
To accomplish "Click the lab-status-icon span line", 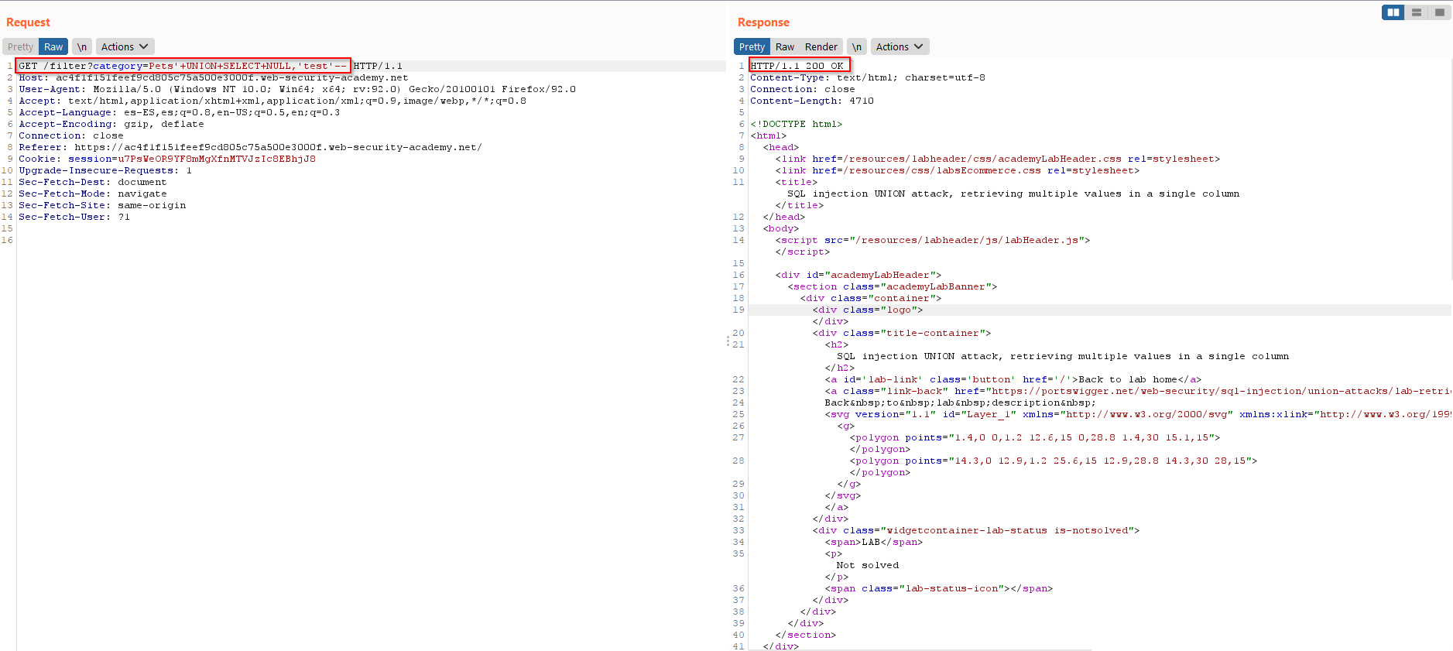I will tap(939, 588).
